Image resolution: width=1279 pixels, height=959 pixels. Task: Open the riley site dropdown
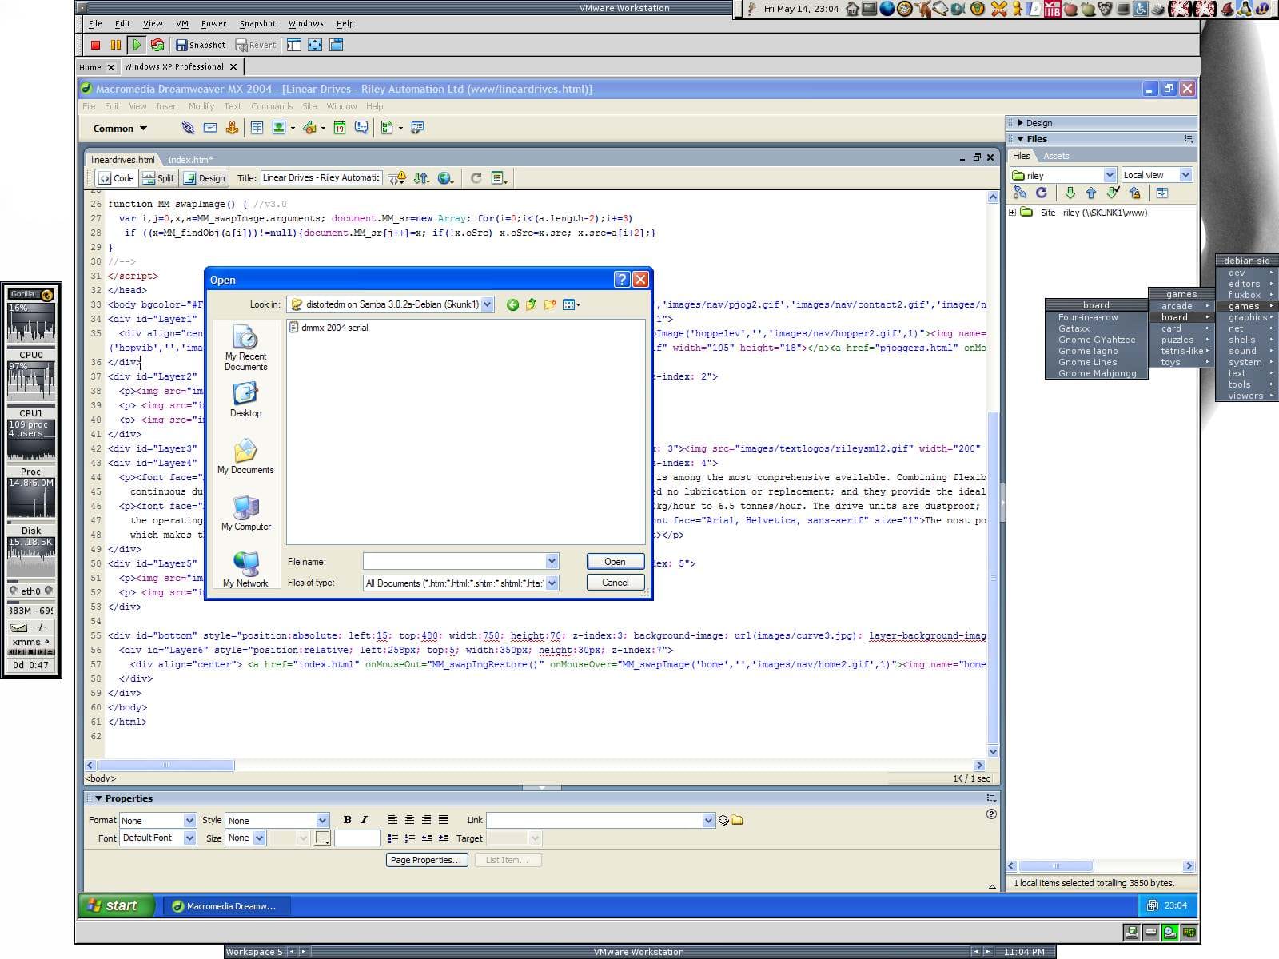click(x=1110, y=175)
